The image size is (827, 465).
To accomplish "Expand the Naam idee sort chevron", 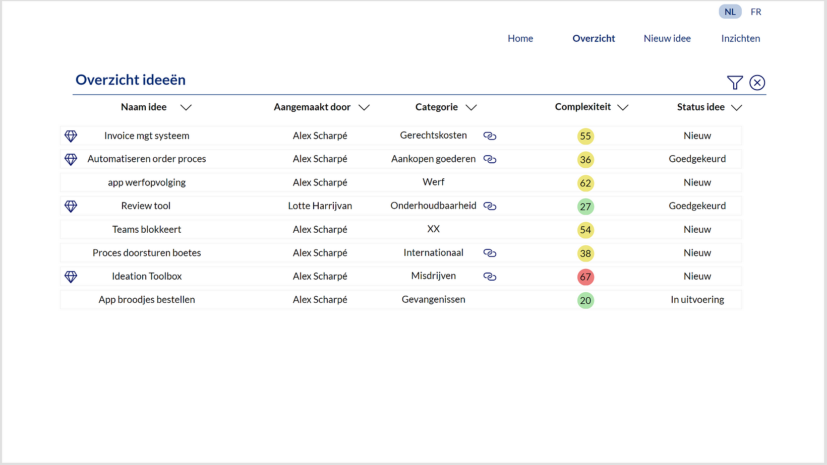I will (x=186, y=107).
